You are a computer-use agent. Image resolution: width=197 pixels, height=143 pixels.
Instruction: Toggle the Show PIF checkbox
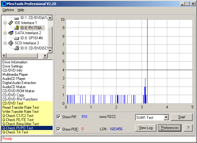point(58,117)
